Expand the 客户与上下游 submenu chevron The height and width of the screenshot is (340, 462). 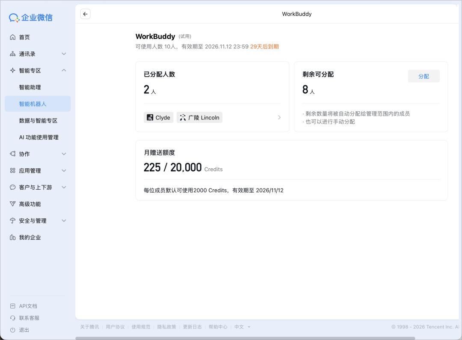click(64, 187)
